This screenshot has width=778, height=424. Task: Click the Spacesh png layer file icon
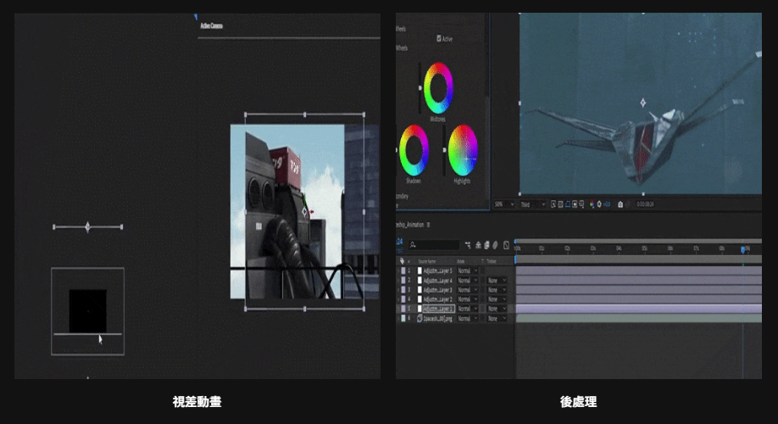pyautogui.click(x=420, y=318)
